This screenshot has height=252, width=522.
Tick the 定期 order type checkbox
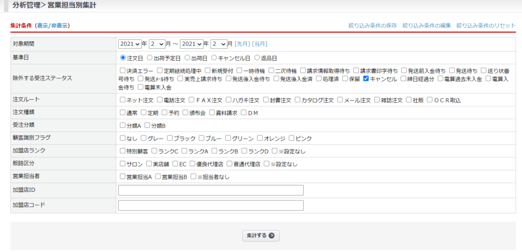(x=144, y=113)
